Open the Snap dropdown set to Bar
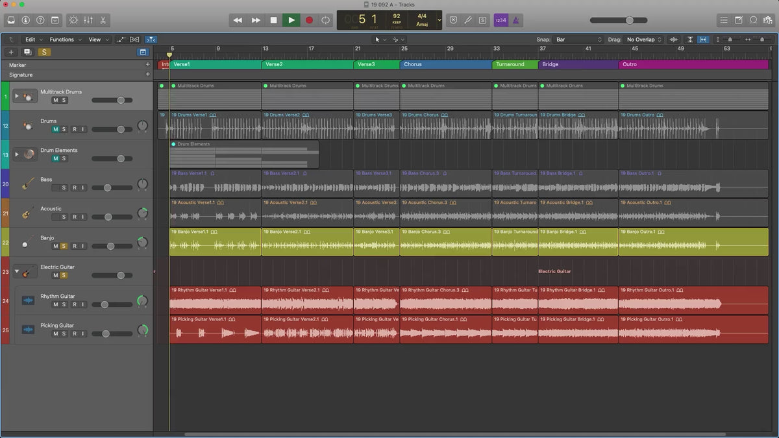This screenshot has height=438, width=779. coord(578,40)
